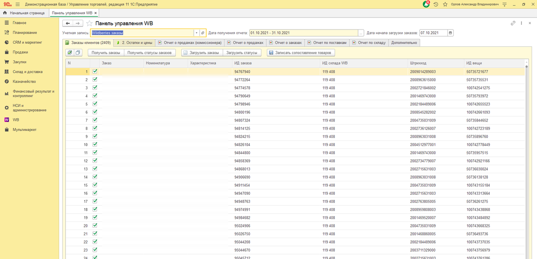Click the Дата получения отчета period field
The image size is (537, 259).
pos(304,33)
